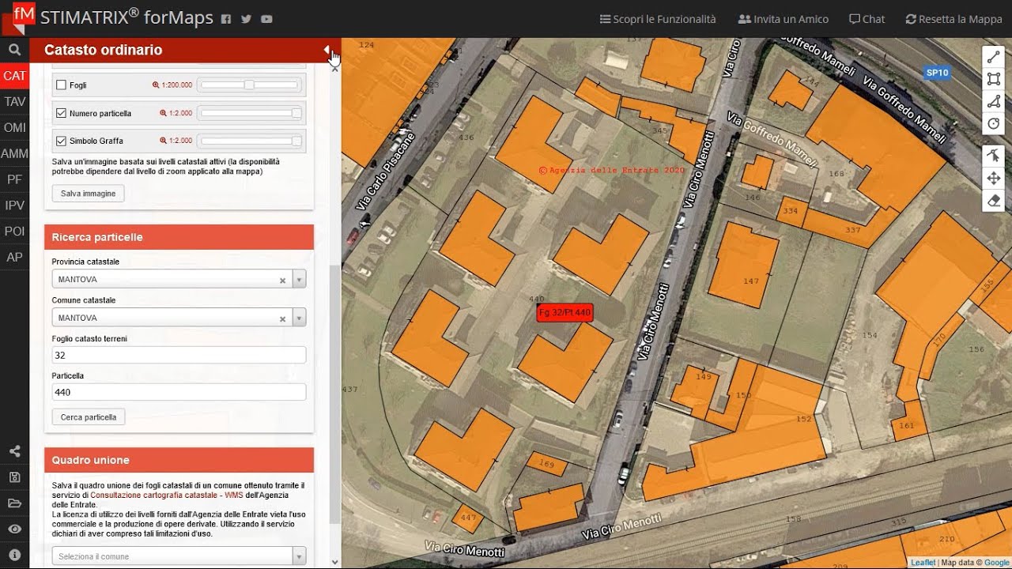Click the info icon in left sidebar
Screen dimensions: 1012x569
tap(14, 555)
